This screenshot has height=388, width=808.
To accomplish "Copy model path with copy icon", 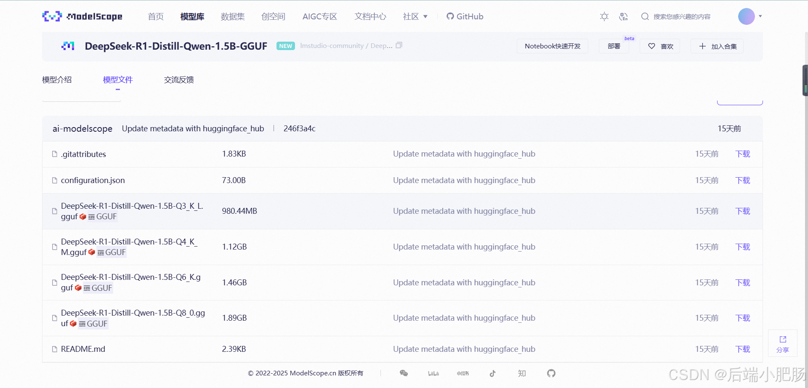I will (399, 45).
